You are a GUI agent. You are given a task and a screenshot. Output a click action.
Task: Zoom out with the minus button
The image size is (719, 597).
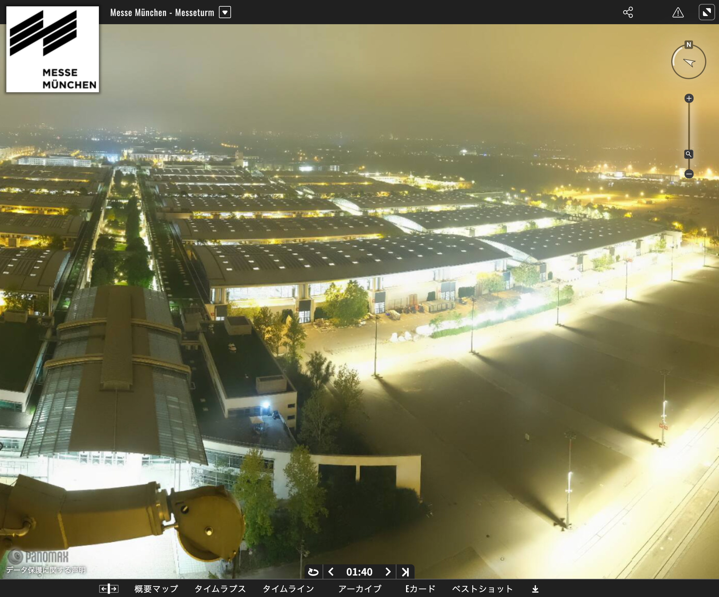689,174
